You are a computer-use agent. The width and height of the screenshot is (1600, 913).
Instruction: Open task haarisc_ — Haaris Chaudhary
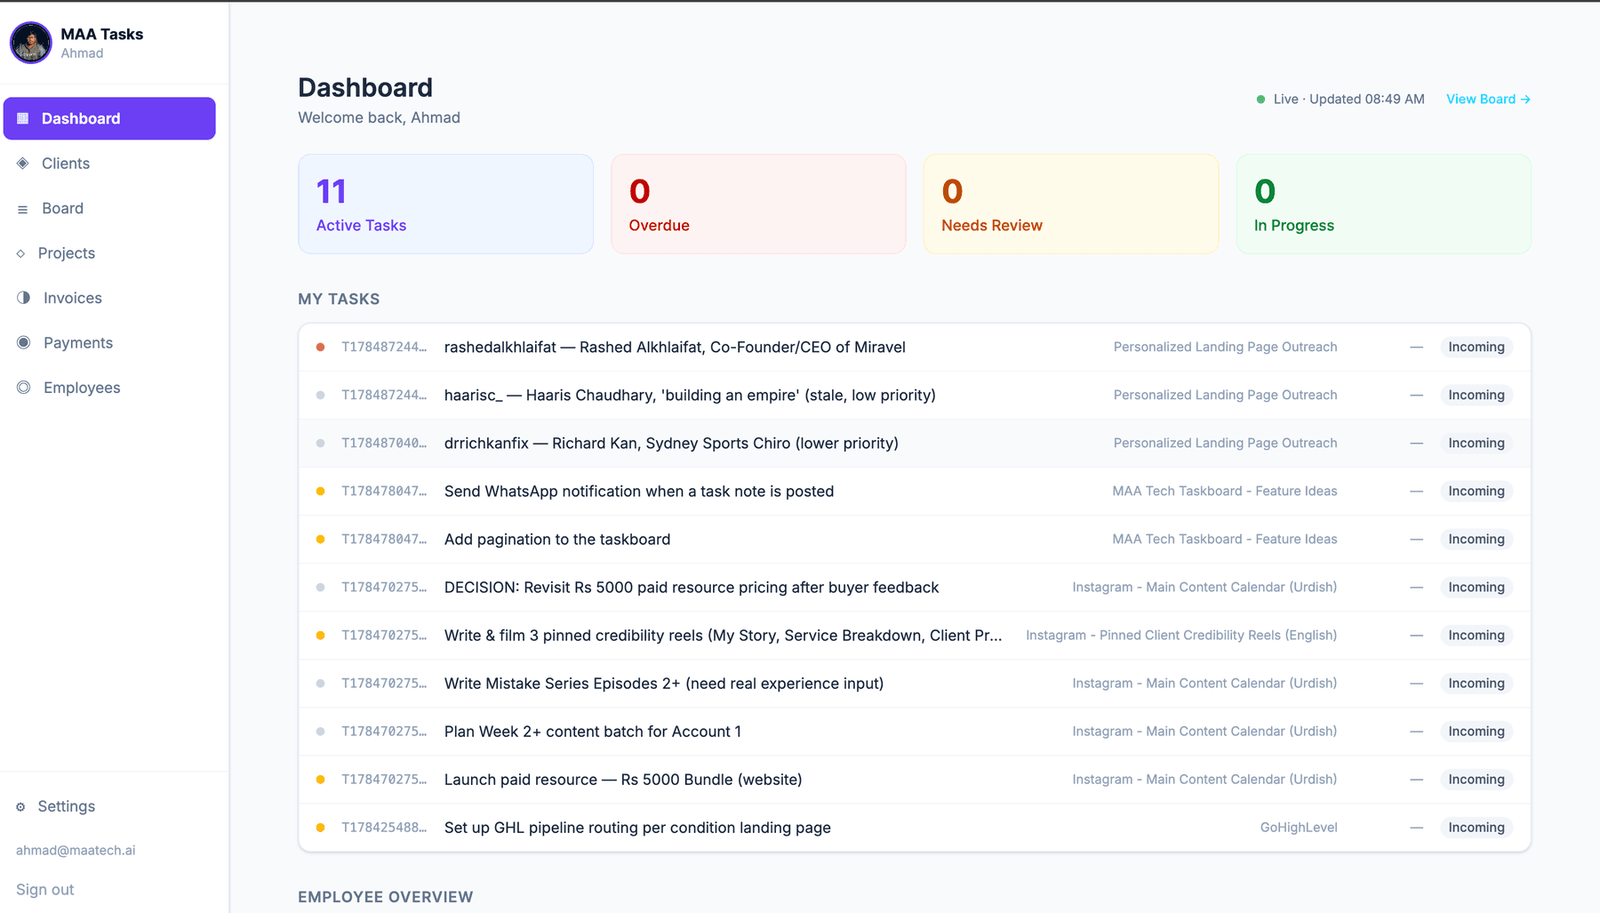click(915, 395)
